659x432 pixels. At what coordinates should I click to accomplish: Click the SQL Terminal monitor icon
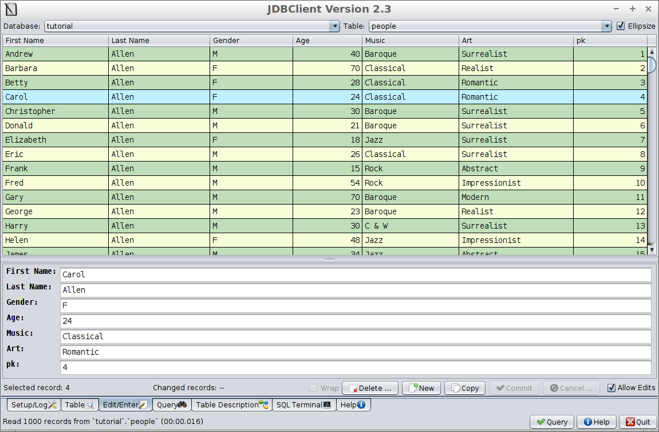click(x=327, y=405)
